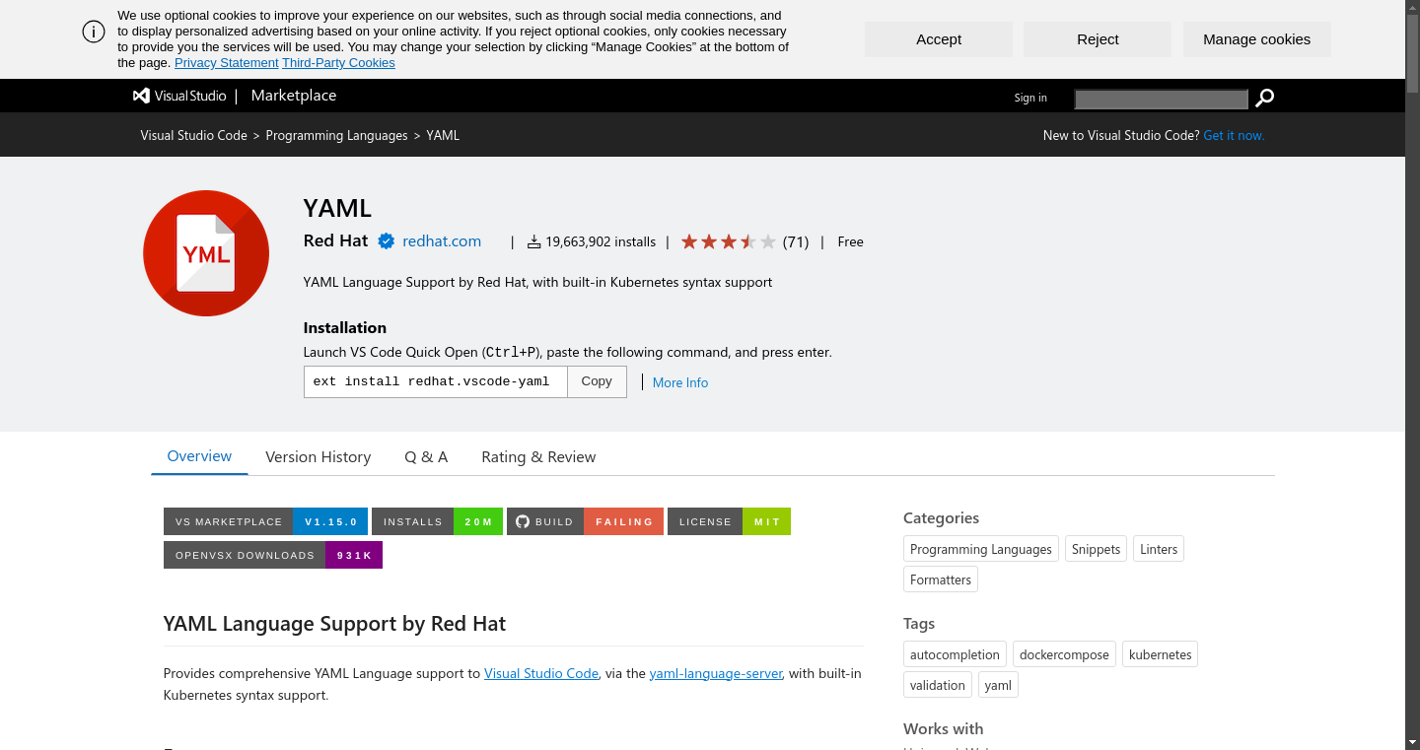Click the star rating icons
The height and width of the screenshot is (750, 1420).
[729, 241]
